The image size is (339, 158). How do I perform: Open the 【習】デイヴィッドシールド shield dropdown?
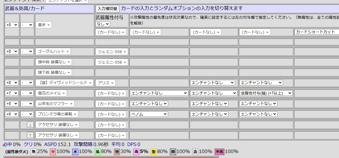(64, 83)
